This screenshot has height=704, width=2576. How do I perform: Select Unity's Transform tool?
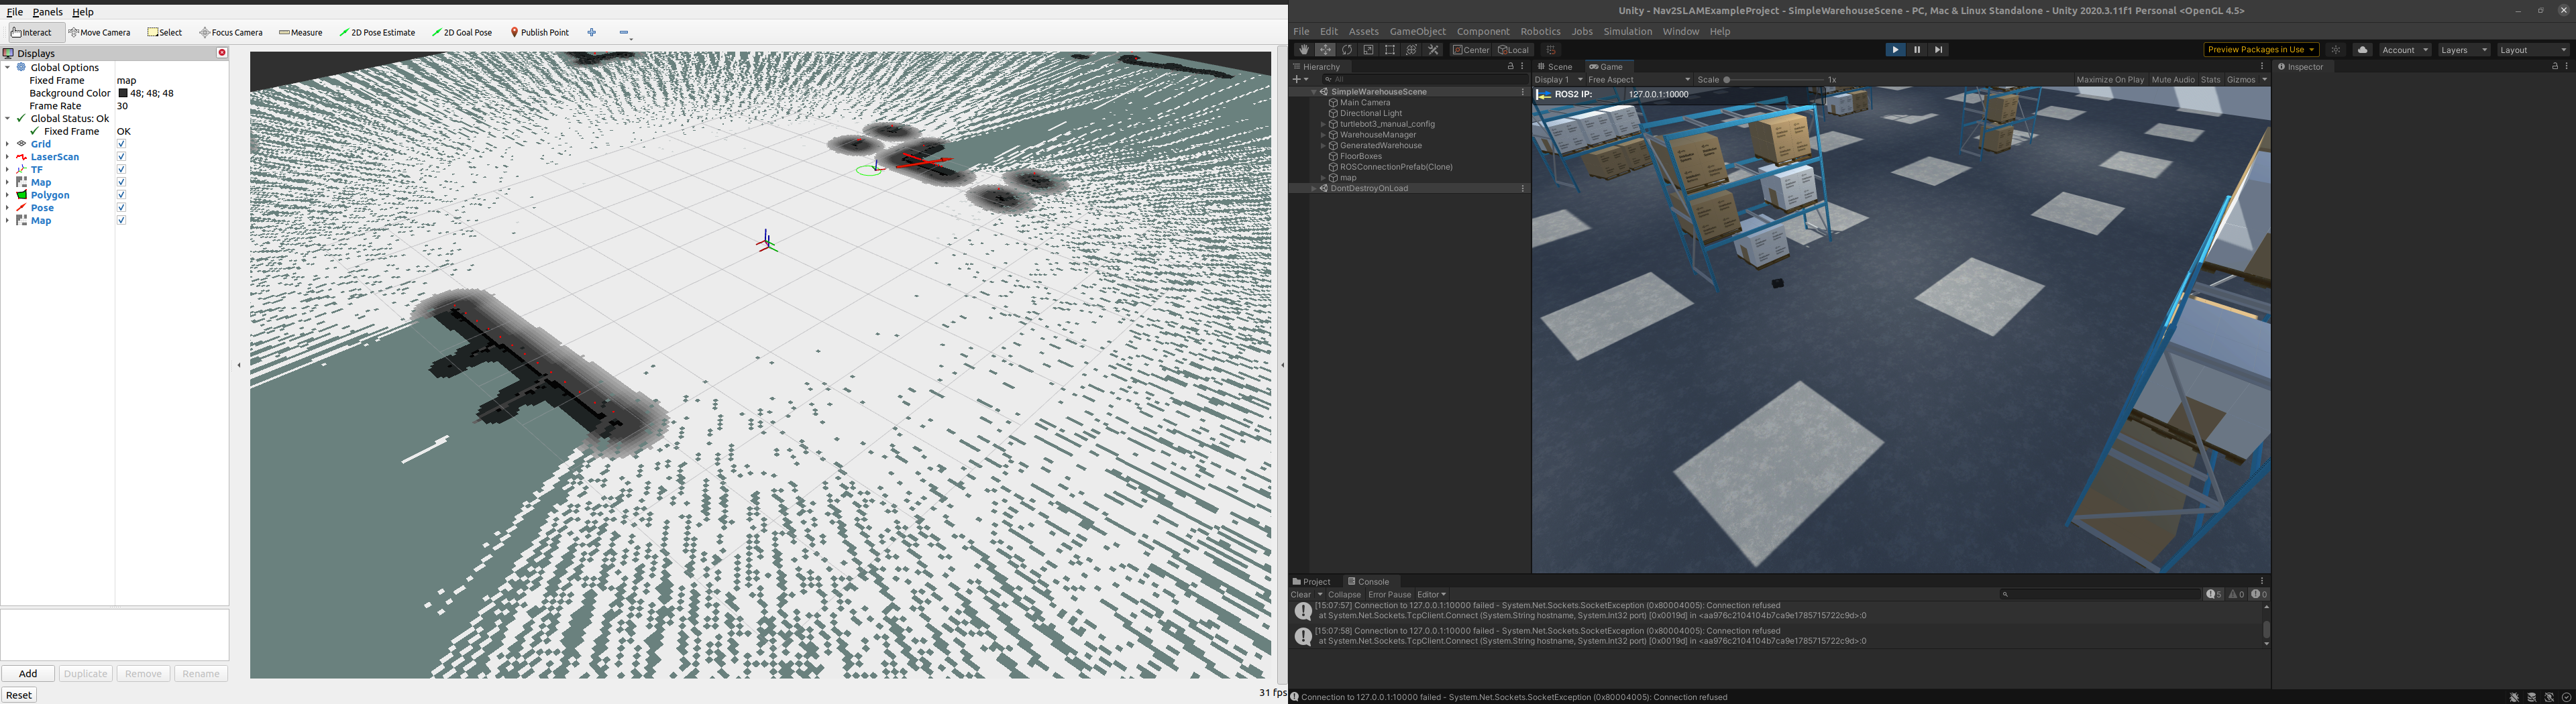1412,49
